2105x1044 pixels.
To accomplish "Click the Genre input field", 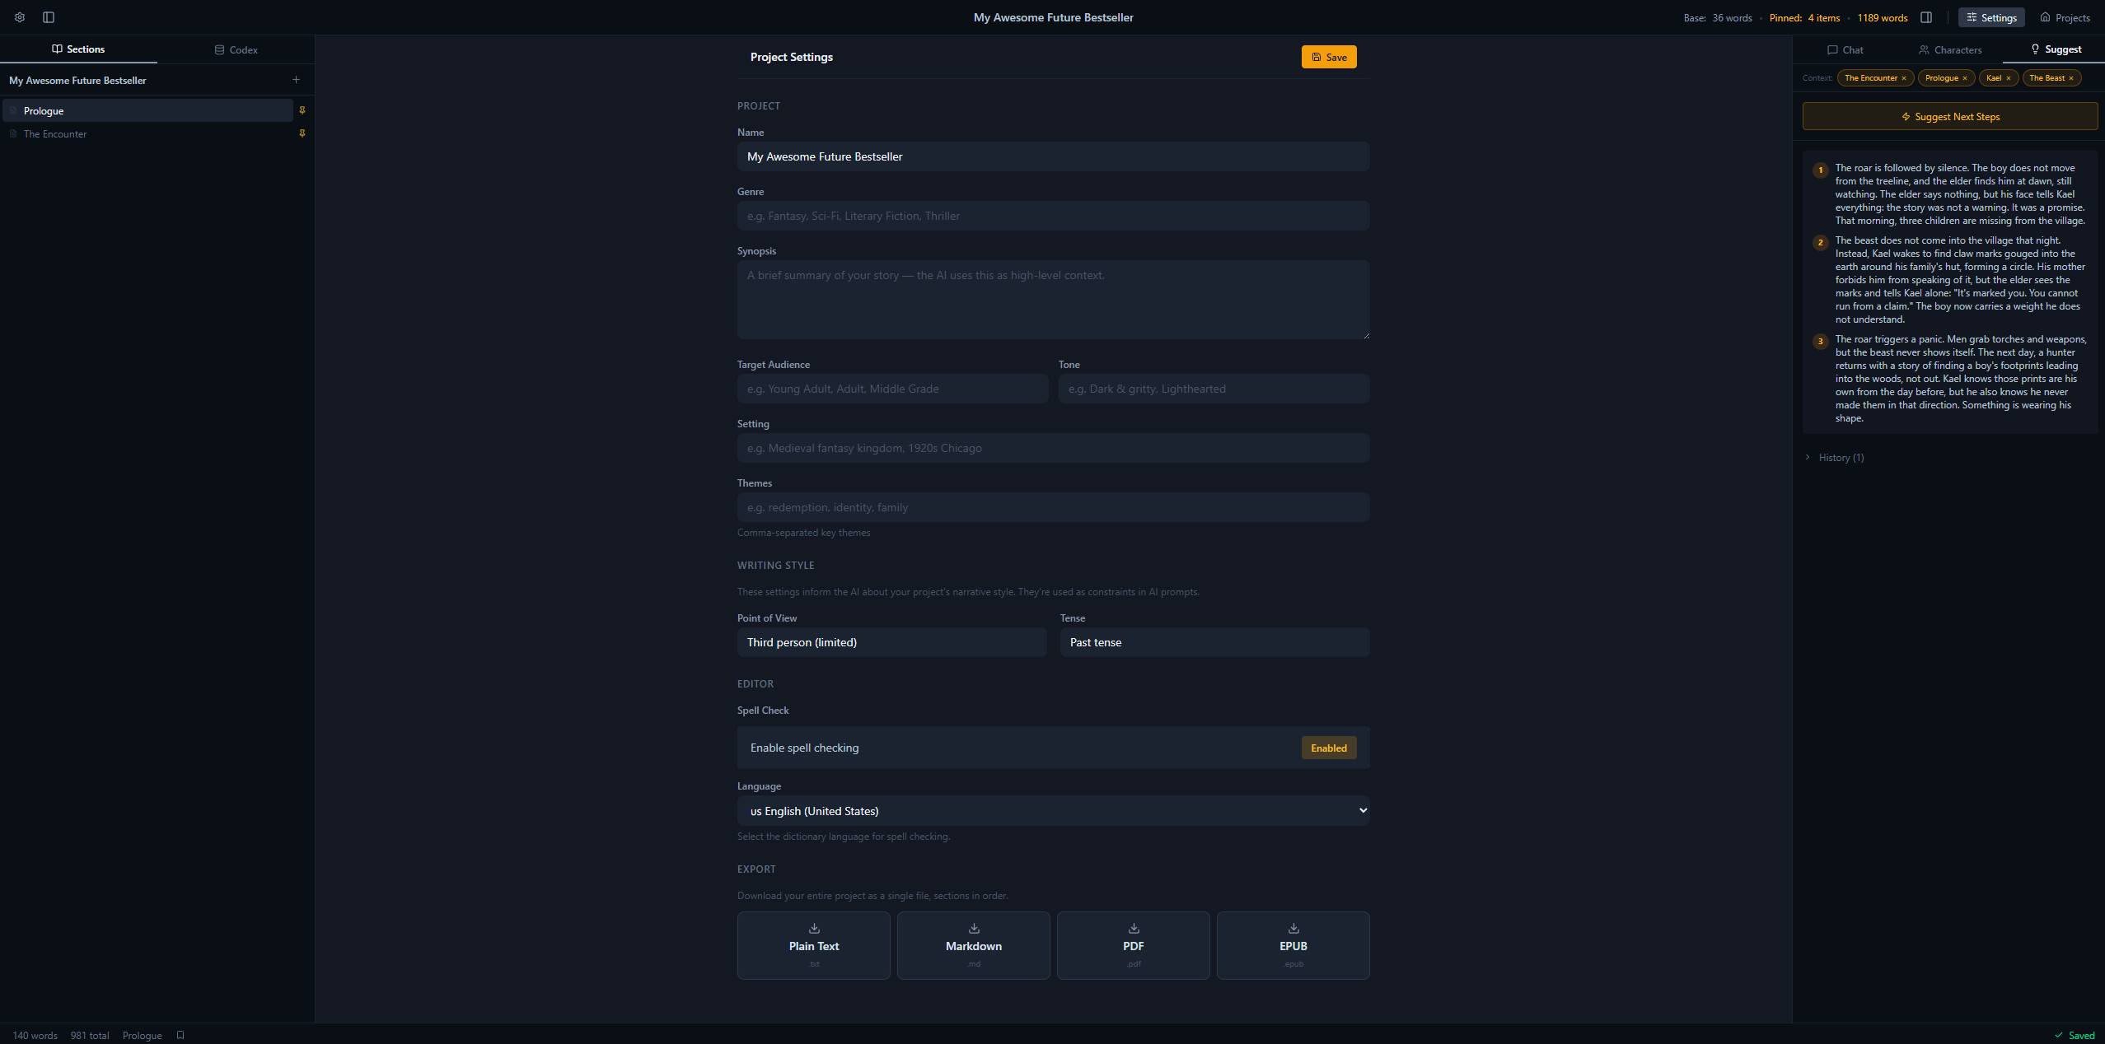I will click(x=1053, y=216).
